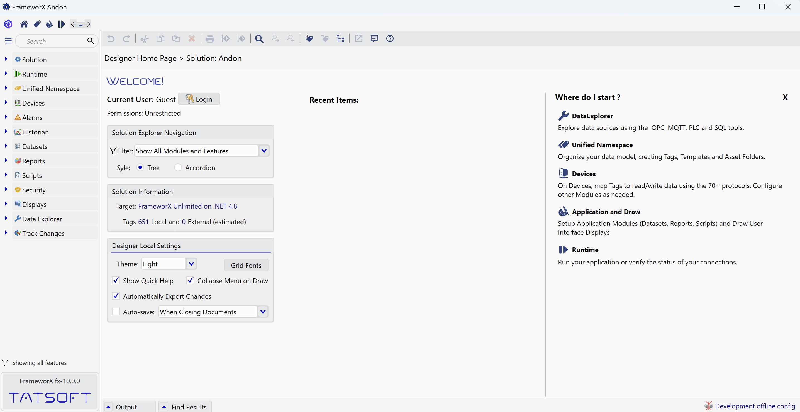Click the Tatsoft logo
The image size is (800, 412).
50,398
